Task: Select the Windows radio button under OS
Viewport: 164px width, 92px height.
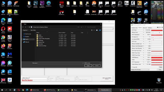Action: point(48,78)
